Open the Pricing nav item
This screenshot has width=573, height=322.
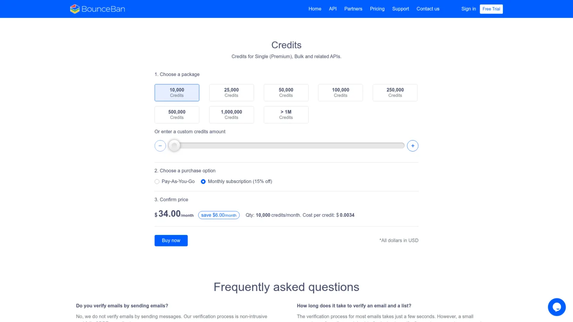377,9
